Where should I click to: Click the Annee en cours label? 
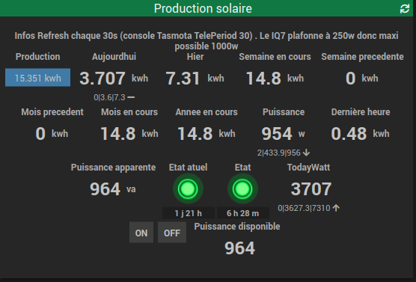coord(207,111)
